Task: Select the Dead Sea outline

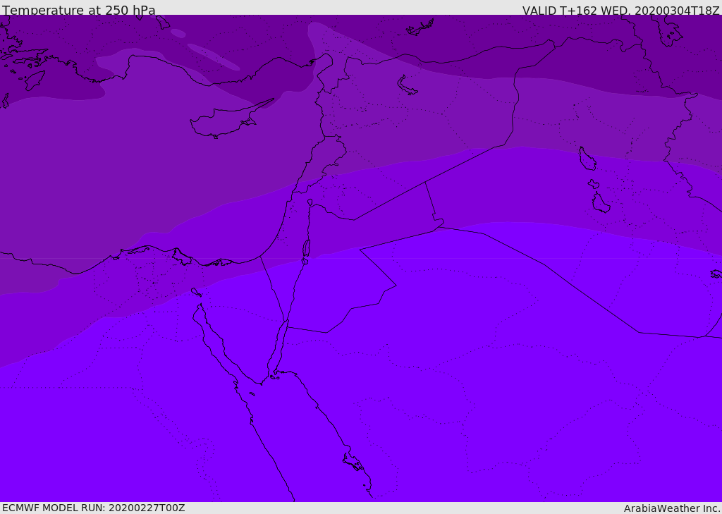Action: point(306,248)
